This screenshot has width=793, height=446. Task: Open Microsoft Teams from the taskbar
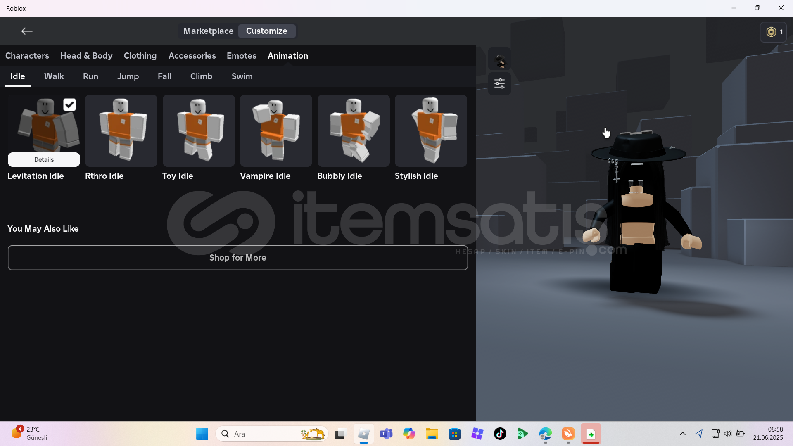[387, 434]
